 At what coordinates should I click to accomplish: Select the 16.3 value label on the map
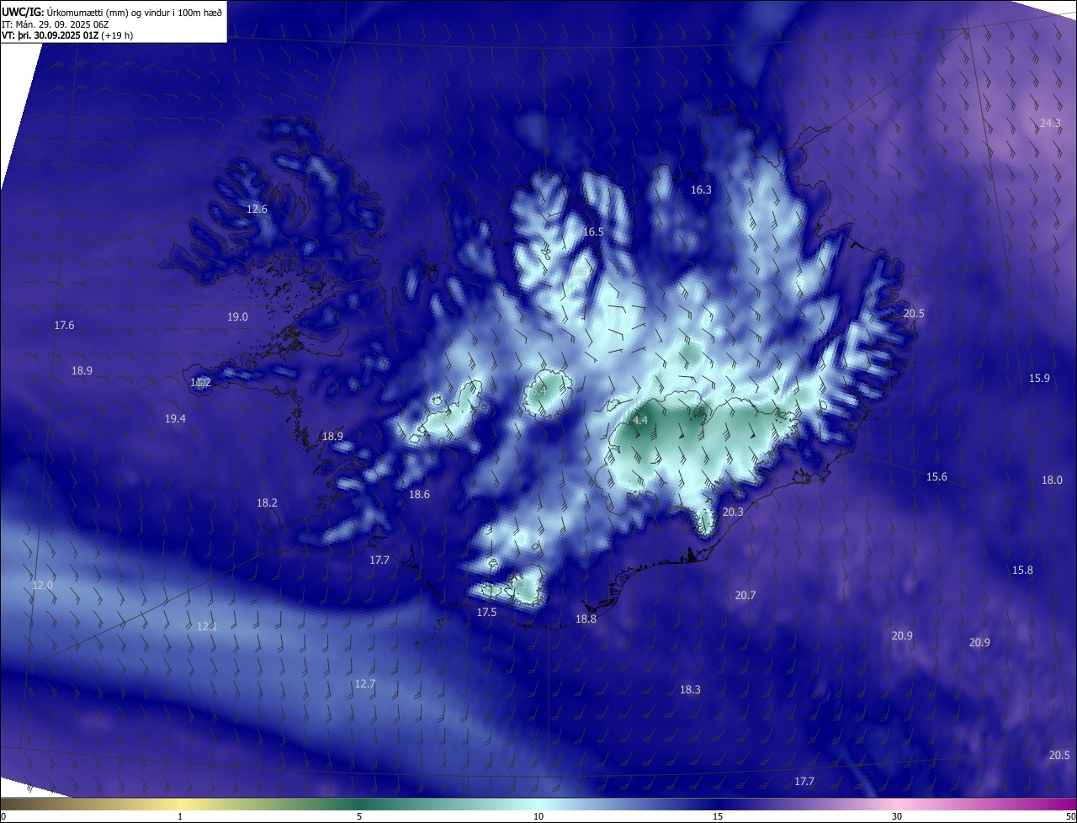click(701, 189)
